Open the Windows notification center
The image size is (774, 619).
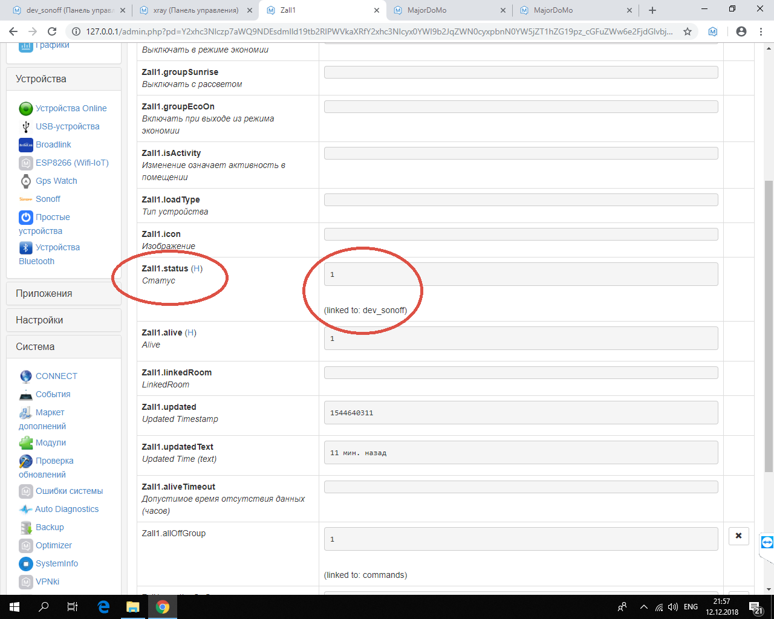coord(756,607)
